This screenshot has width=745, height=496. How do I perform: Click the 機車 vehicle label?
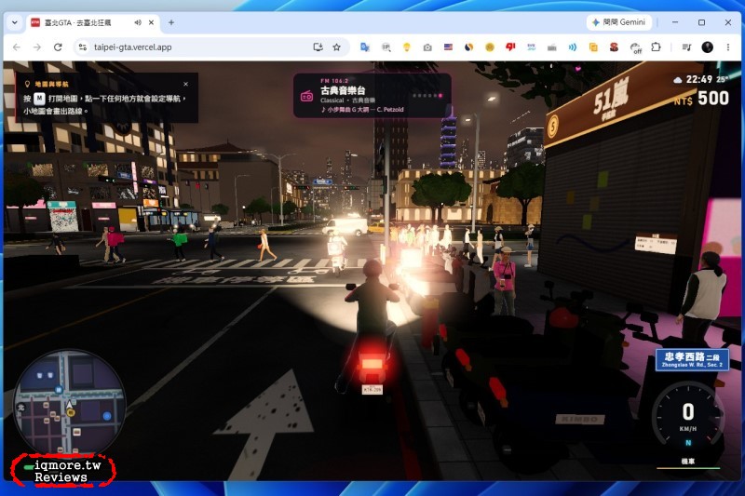point(687,461)
